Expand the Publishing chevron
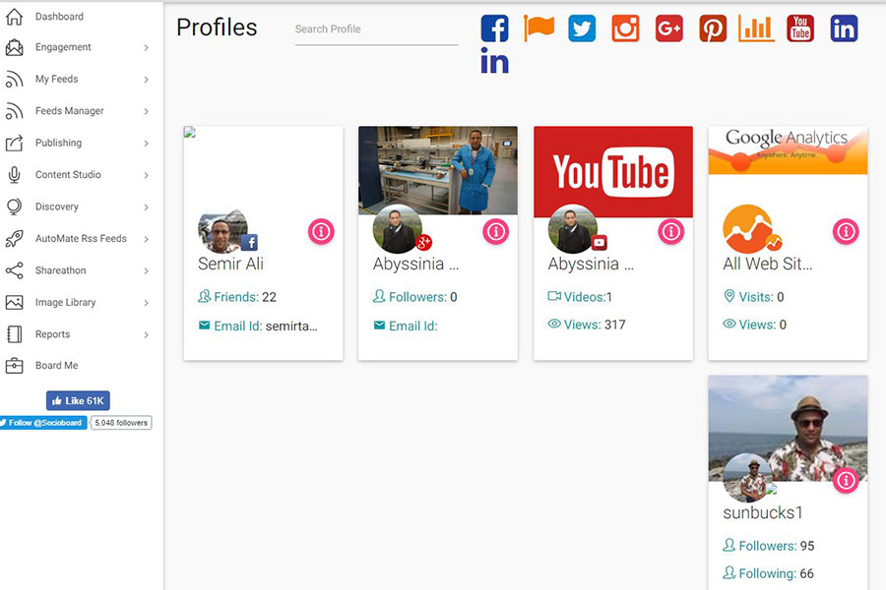Screen dimensions: 886x590 coord(147,144)
